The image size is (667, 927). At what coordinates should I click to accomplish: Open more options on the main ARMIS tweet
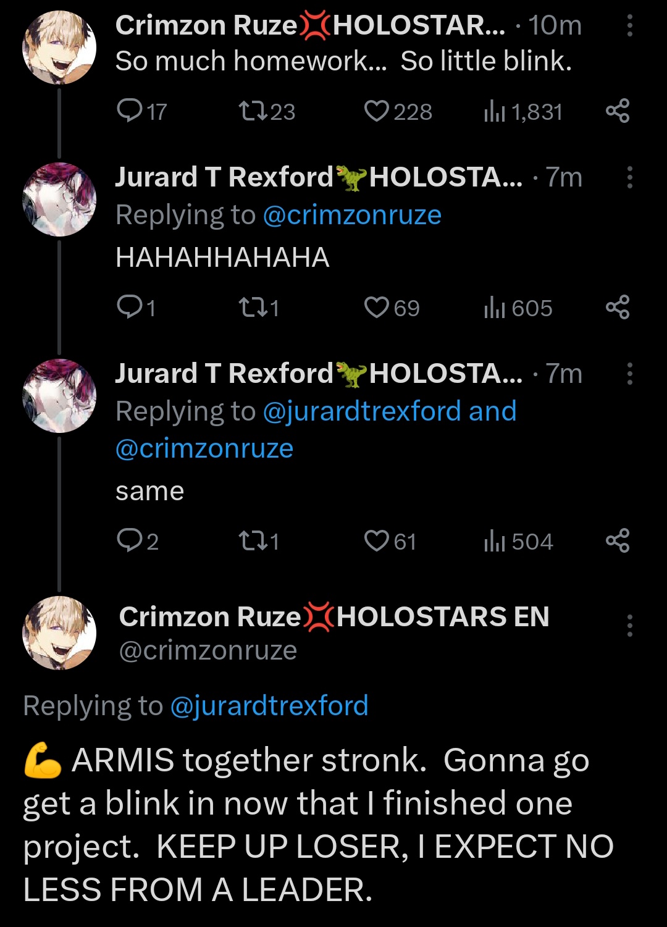tap(629, 626)
